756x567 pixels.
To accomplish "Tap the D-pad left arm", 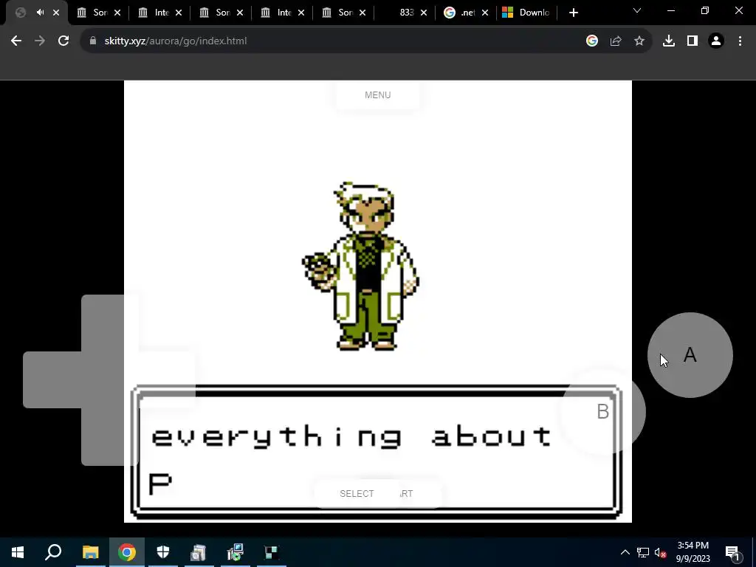I will [x=52, y=379].
